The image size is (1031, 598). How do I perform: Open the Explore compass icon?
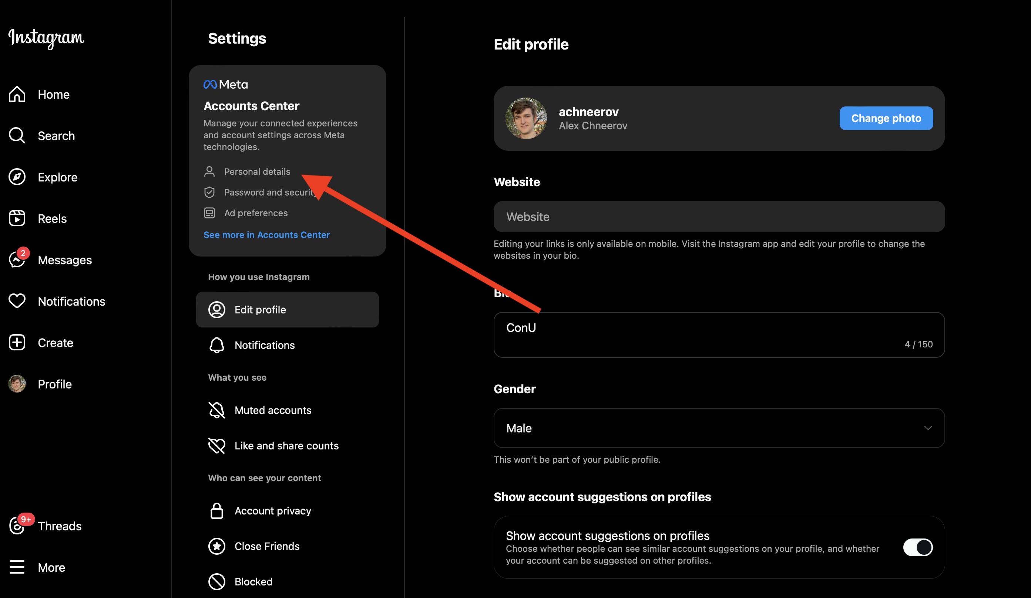point(17,177)
